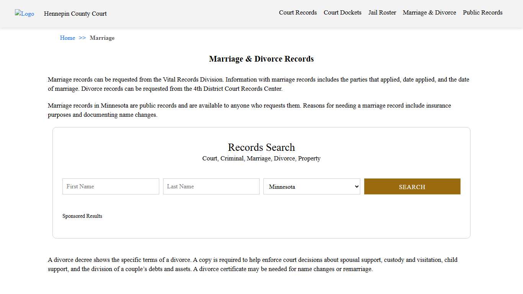Navigate to the Jail Roster section
The height and width of the screenshot is (294, 523).
pos(382,12)
